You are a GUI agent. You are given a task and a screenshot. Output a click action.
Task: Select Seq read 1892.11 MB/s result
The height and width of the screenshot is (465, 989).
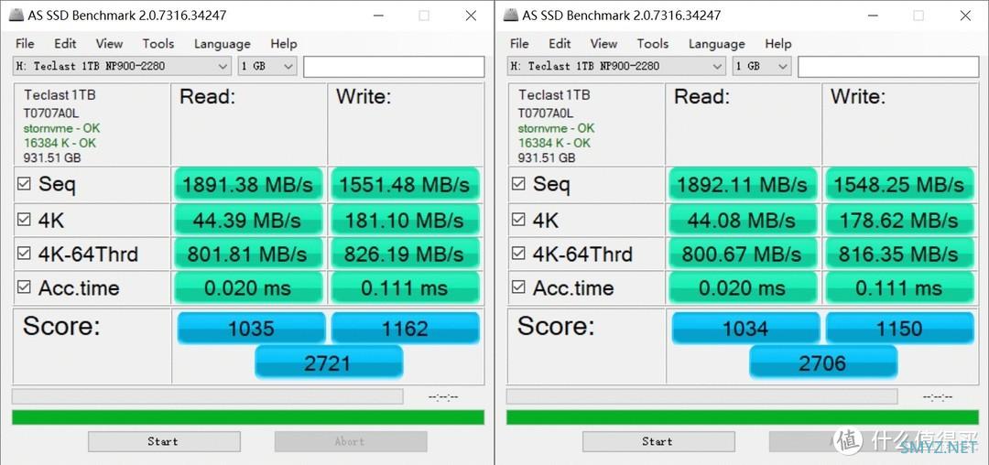(743, 185)
